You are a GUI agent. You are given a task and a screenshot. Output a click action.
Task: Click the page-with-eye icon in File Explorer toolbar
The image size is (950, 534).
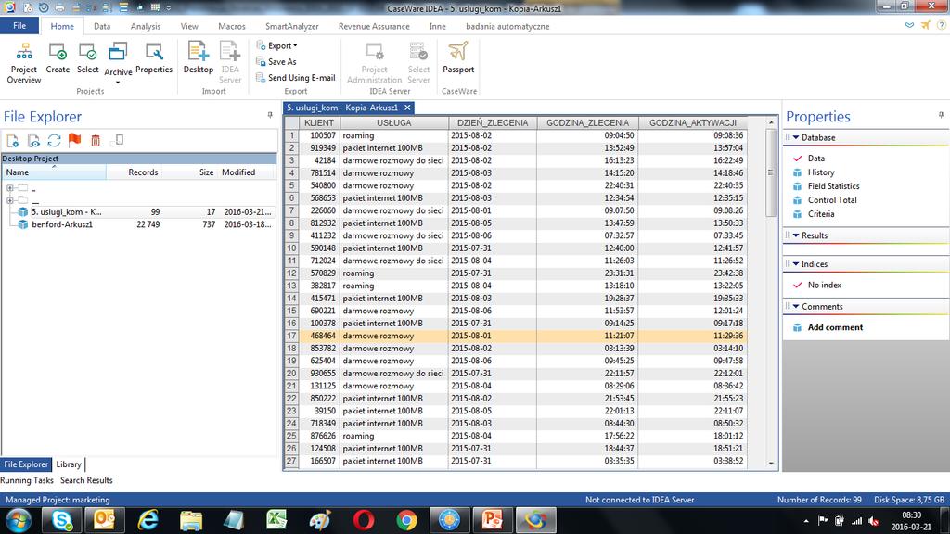[33, 141]
